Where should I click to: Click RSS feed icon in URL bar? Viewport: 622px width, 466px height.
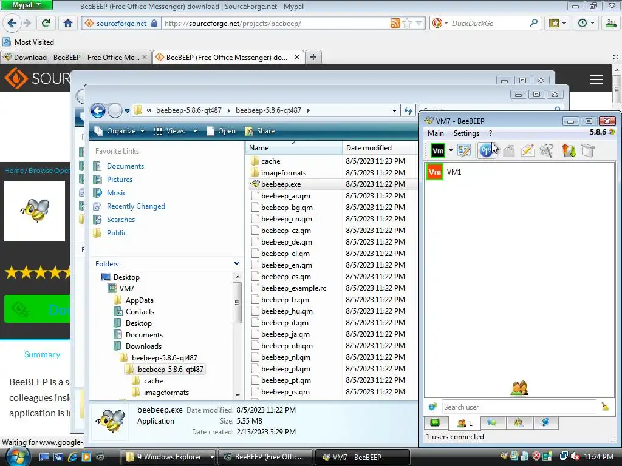tap(395, 24)
